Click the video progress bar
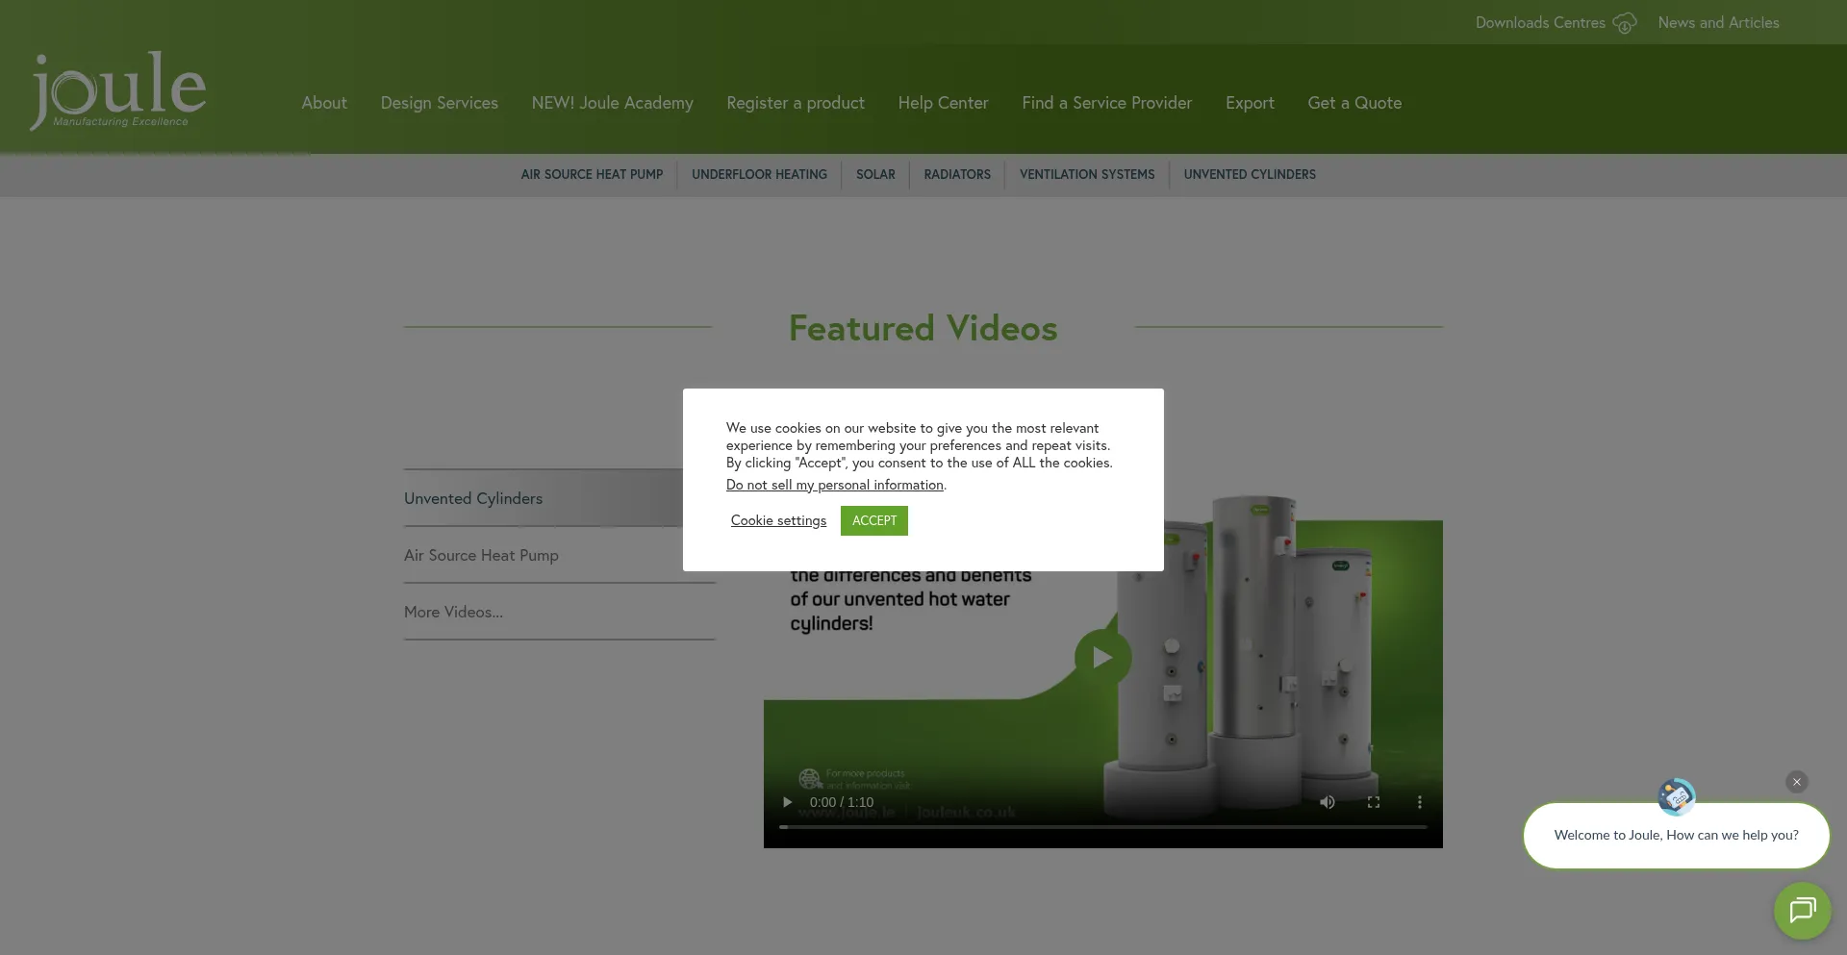Viewport: 1847px width, 955px height. click(x=1102, y=826)
